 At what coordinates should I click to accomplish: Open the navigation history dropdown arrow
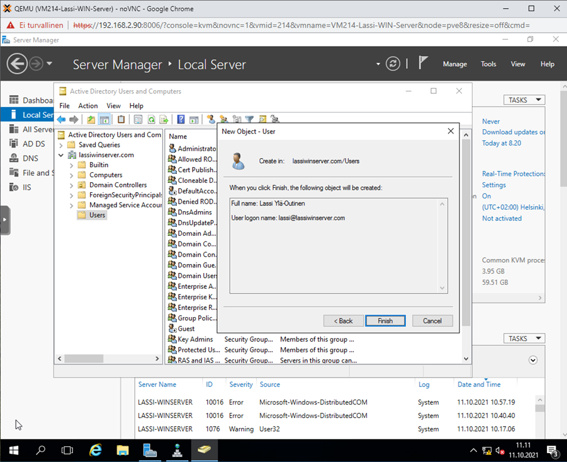tap(50, 64)
